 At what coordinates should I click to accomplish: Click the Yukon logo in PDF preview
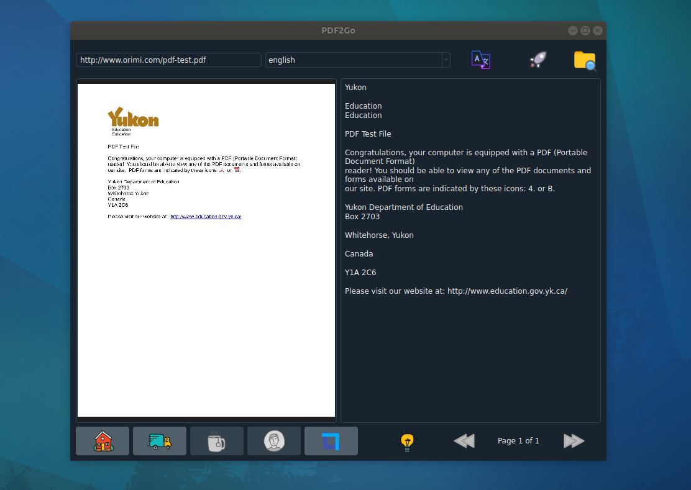pyautogui.click(x=133, y=118)
